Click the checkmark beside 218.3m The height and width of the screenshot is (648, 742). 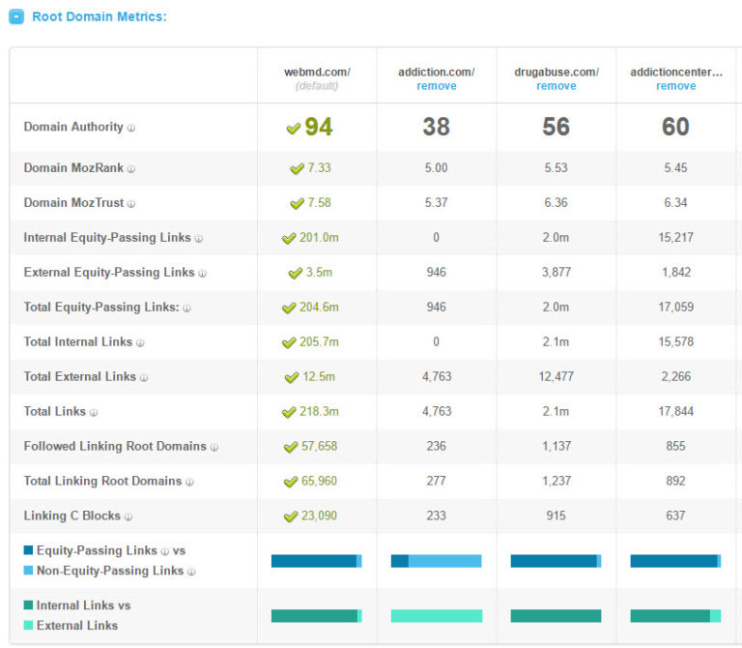pos(289,412)
